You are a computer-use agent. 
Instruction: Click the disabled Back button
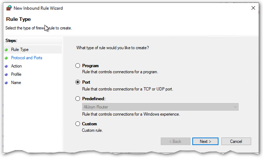[175, 141]
